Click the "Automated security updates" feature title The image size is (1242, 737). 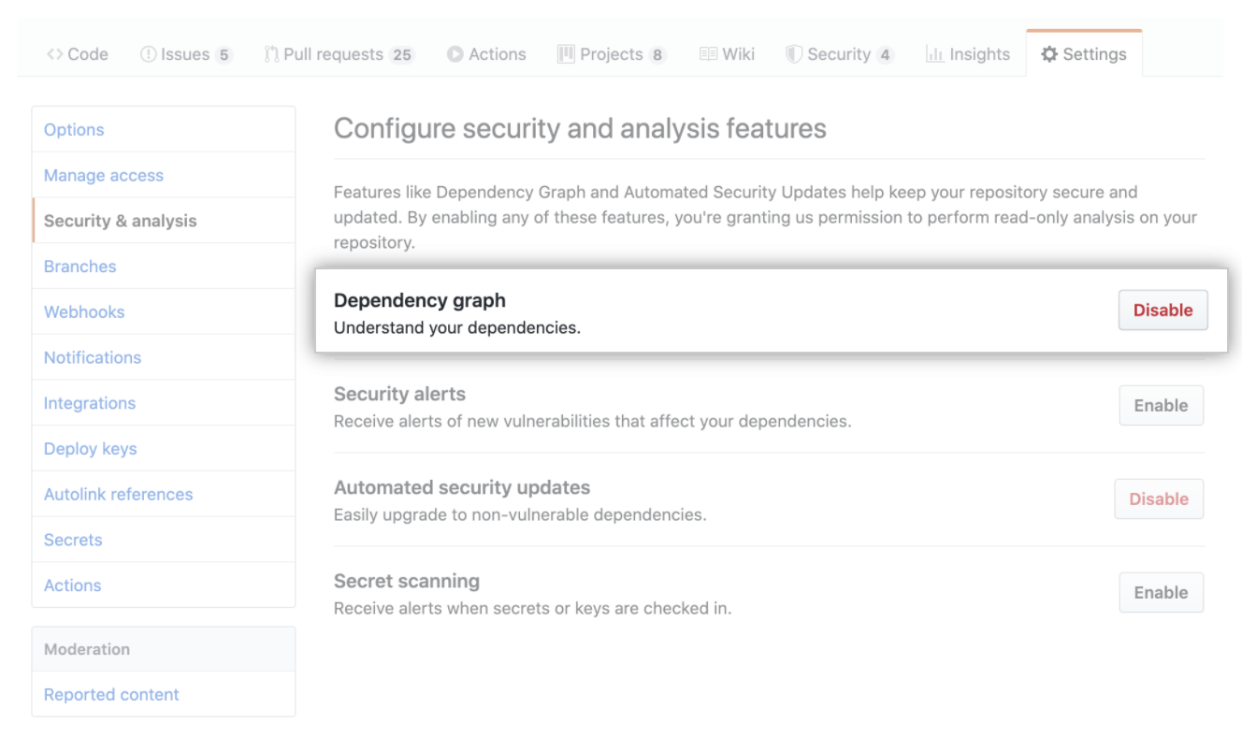click(462, 487)
